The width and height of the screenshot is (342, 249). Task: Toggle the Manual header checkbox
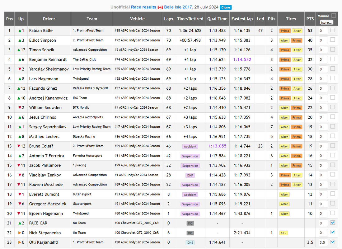pos(334,16)
